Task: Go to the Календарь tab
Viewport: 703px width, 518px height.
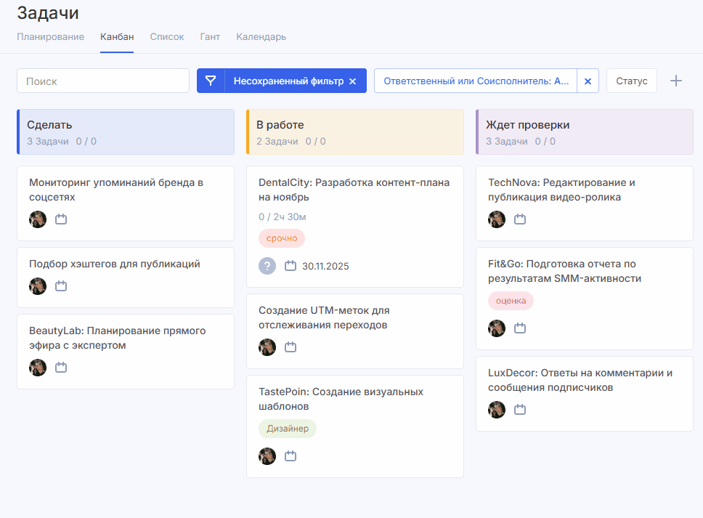Action: coord(261,36)
